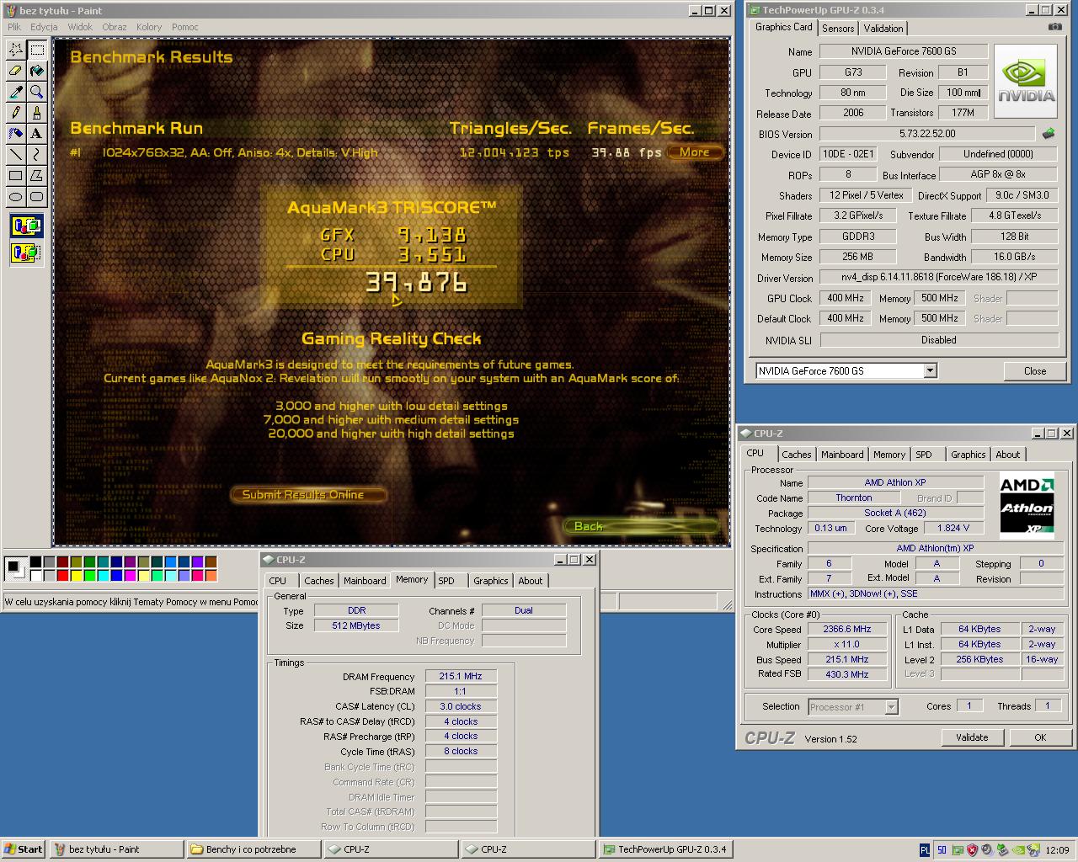
Task: Select the Curve tool in Paint
Action: click(x=36, y=155)
